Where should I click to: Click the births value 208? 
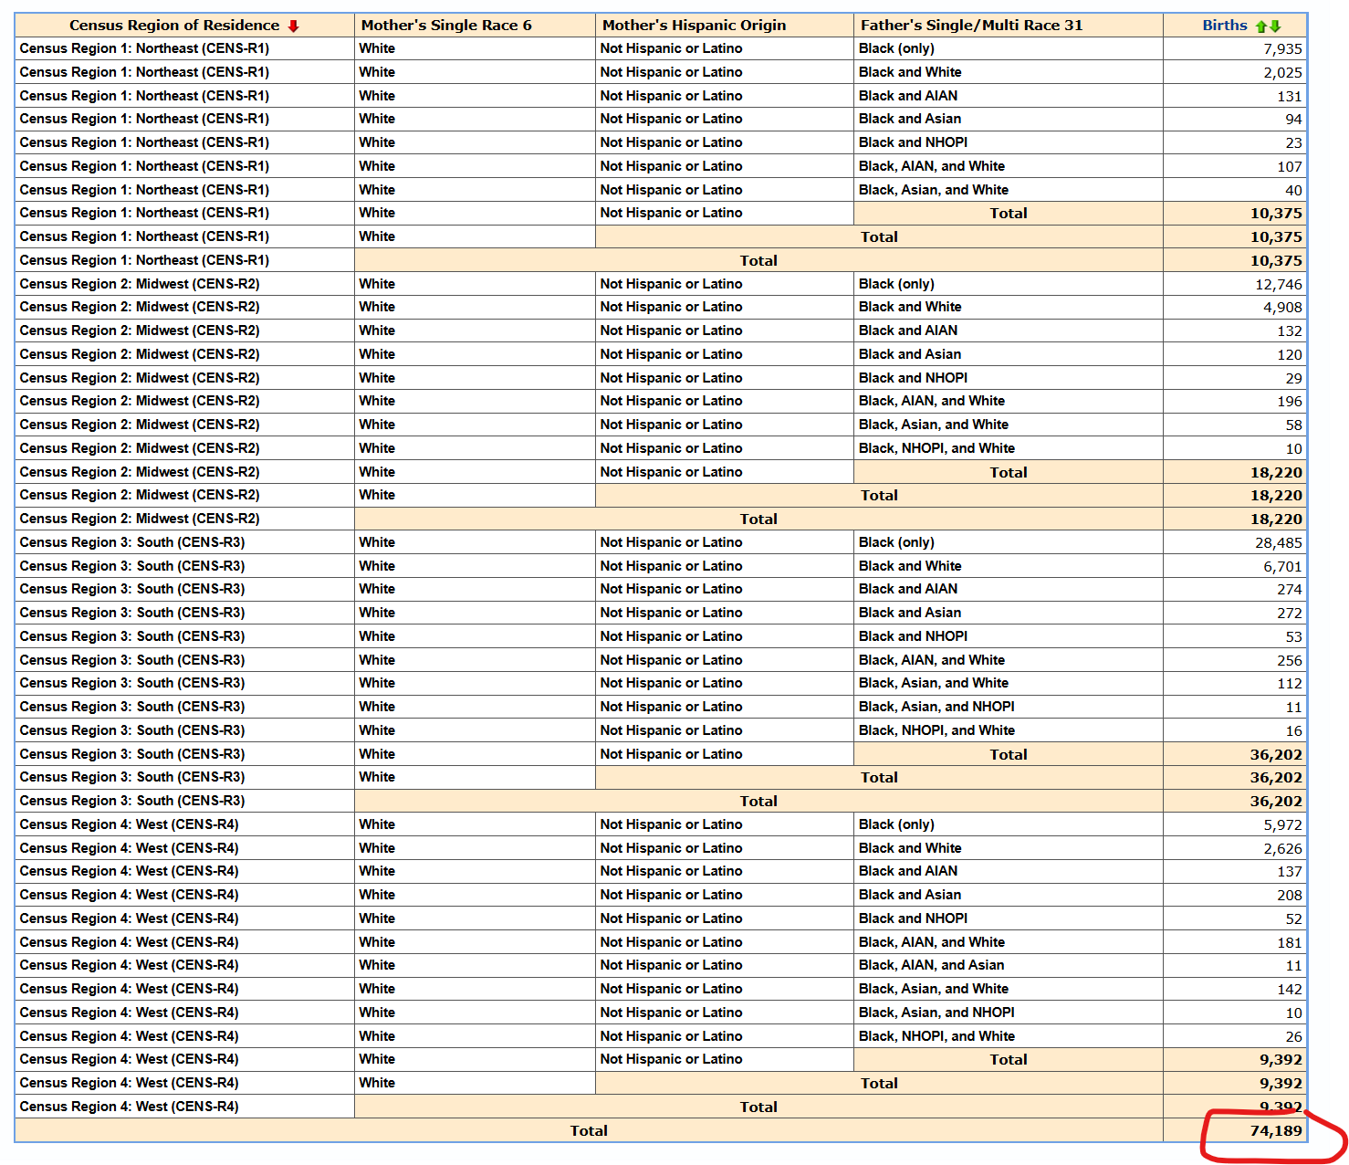point(1290,896)
